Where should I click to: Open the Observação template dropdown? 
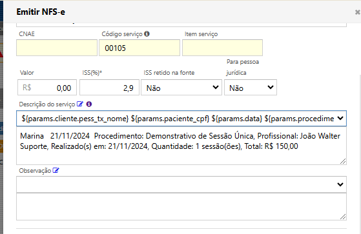coord(181,184)
